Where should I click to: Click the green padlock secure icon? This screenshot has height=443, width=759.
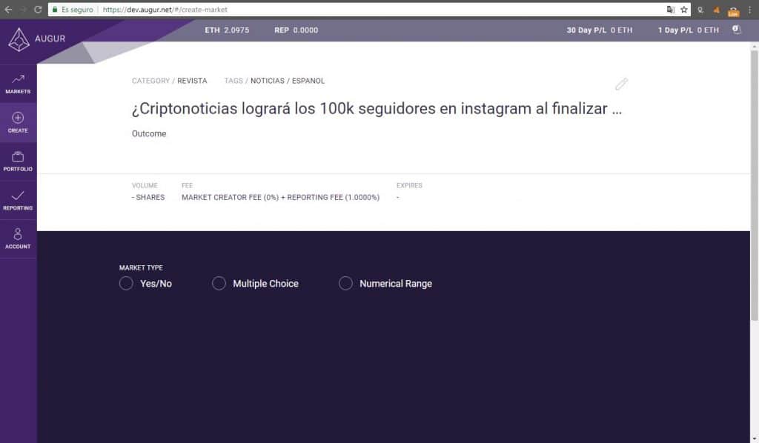tap(55, 9)
